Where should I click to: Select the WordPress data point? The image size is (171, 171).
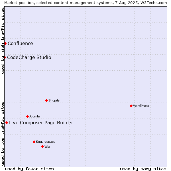[131, 106]
